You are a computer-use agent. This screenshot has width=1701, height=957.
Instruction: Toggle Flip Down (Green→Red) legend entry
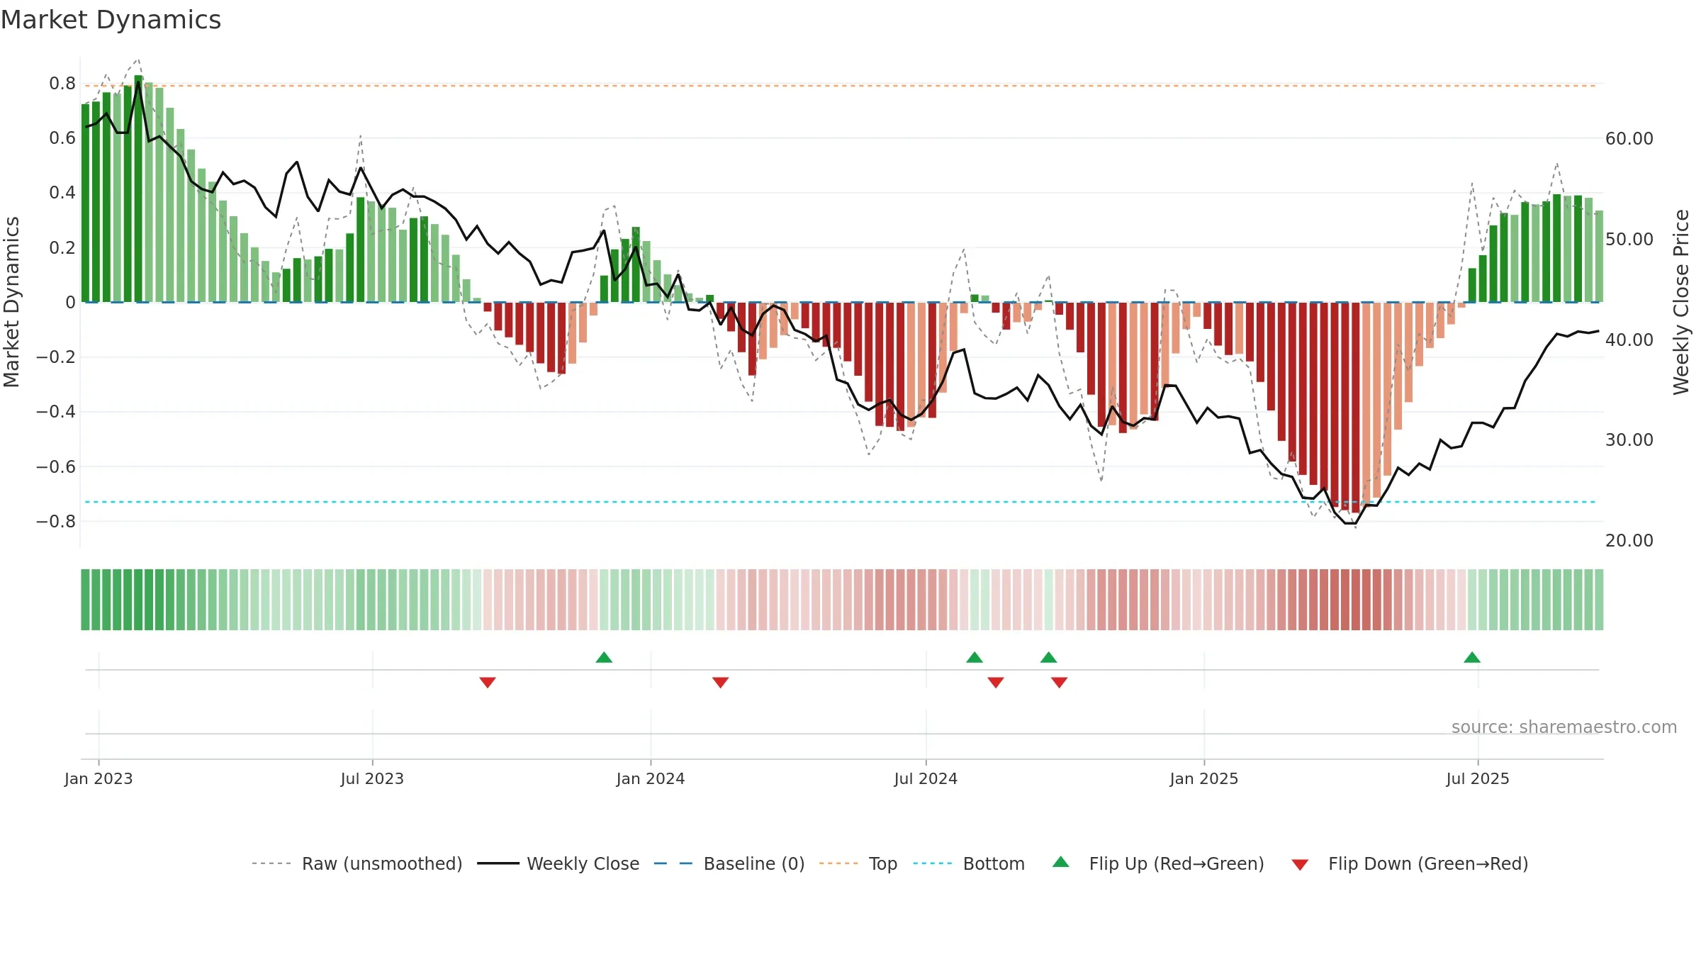[x=1409, y=863]
